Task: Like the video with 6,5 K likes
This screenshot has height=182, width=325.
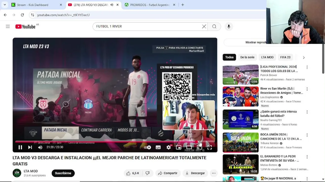Action: point(133,173)
